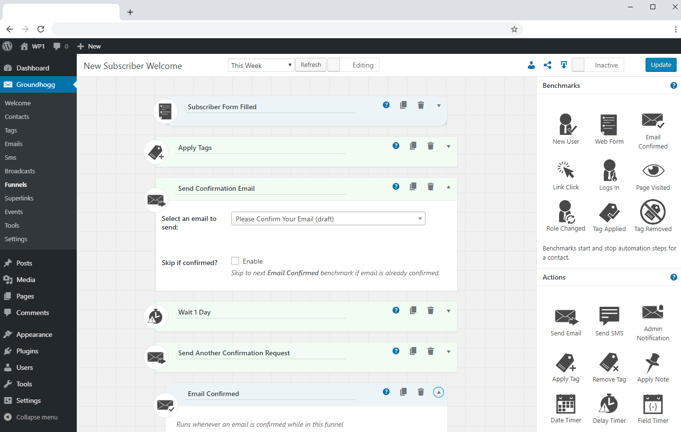
Task: Click the Refresh button
Action: [x=311, y=65]
